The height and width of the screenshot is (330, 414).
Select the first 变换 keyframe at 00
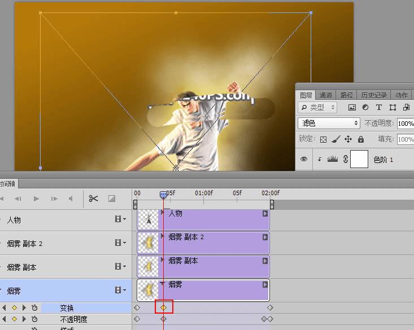point(137,307)
